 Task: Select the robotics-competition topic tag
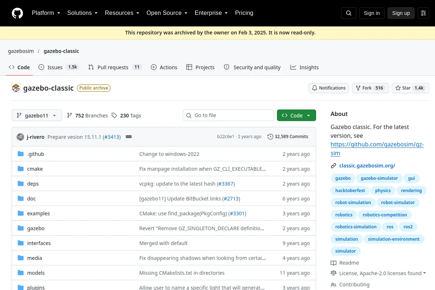[385, 215]
